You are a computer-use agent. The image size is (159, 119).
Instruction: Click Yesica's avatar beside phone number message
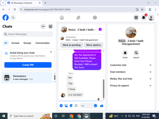click(63, 95)
